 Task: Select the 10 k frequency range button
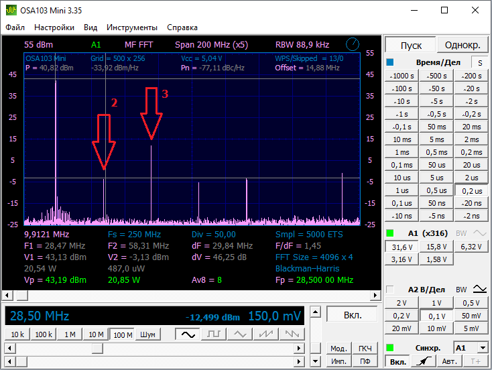pos(17,334)
